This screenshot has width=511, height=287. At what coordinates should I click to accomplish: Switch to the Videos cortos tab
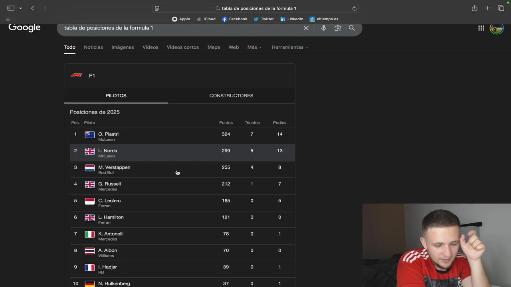click(x=183, y=47)
